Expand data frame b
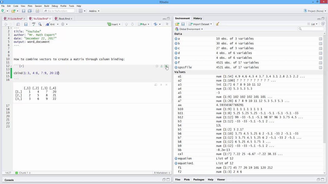The width and height of the screenshot is (328, 184). coord(176,43)
